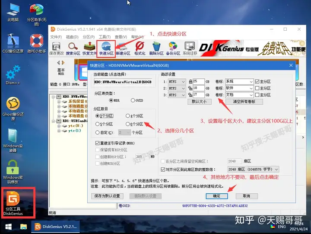Open the Dism++ desktop icon
The height and width of the screenshot is (234, 311).
13,75
